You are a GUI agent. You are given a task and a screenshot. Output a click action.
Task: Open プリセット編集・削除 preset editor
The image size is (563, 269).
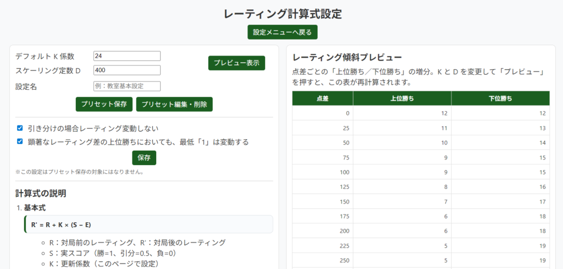coord(174,104)
